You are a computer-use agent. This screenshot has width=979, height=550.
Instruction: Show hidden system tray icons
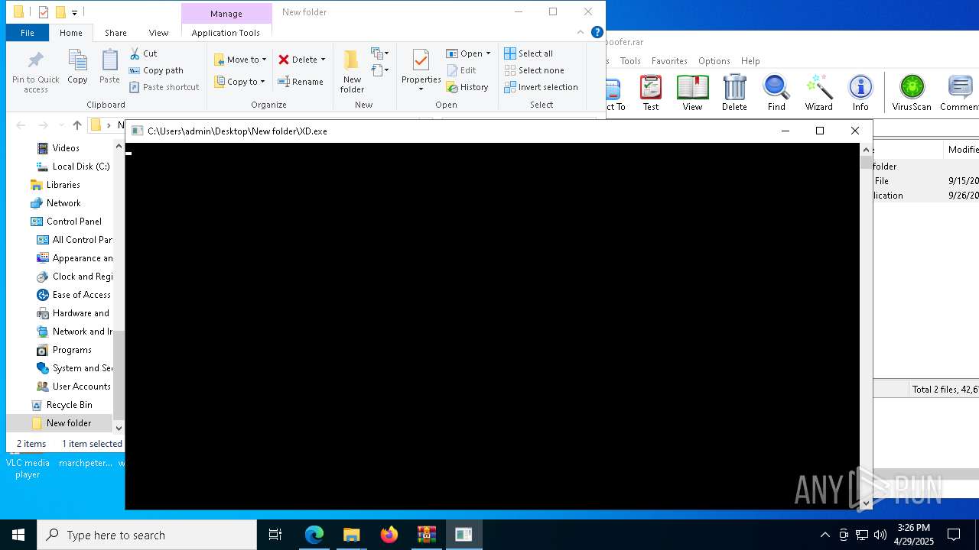point(825,535)
